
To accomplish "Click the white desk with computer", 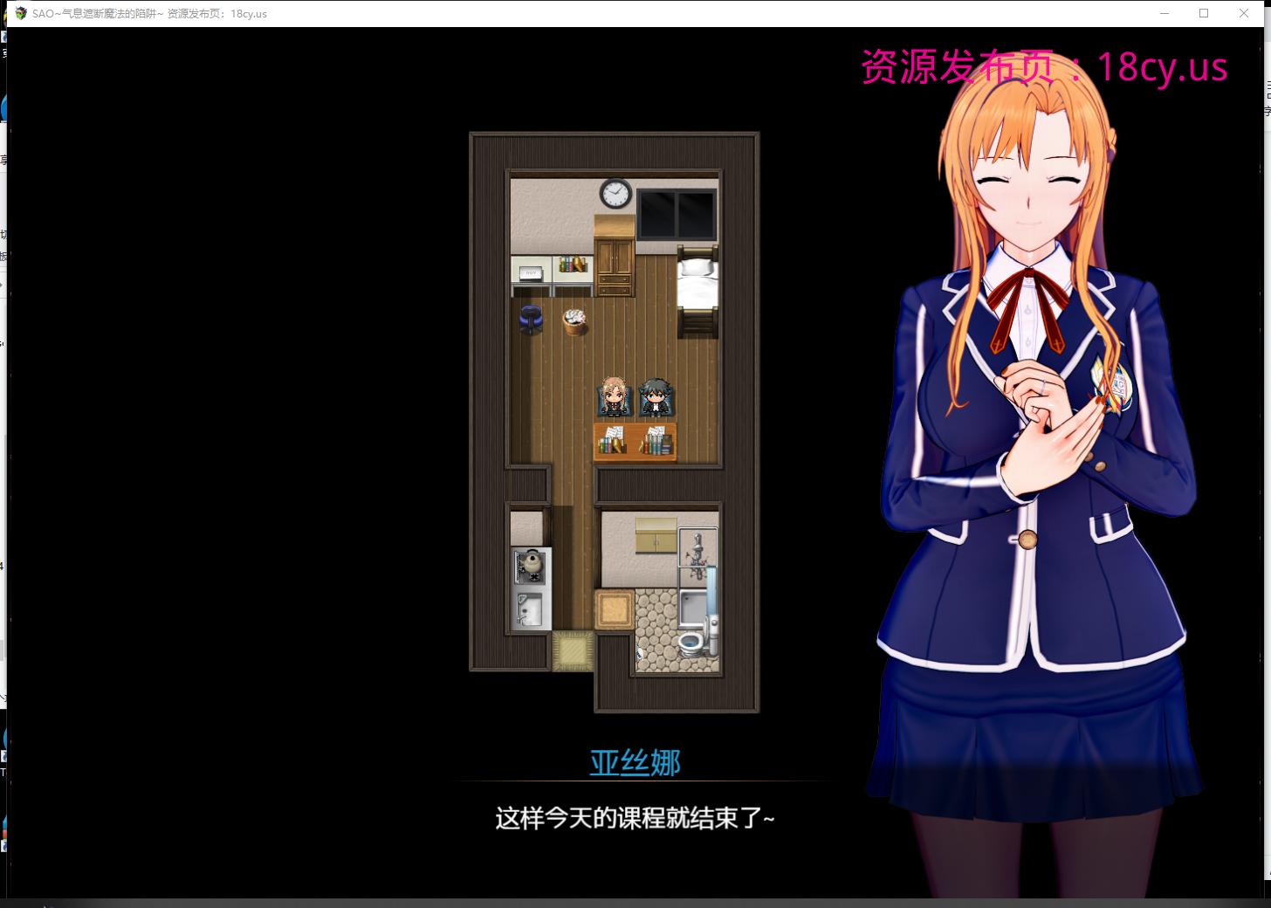I will coord(532,275).
